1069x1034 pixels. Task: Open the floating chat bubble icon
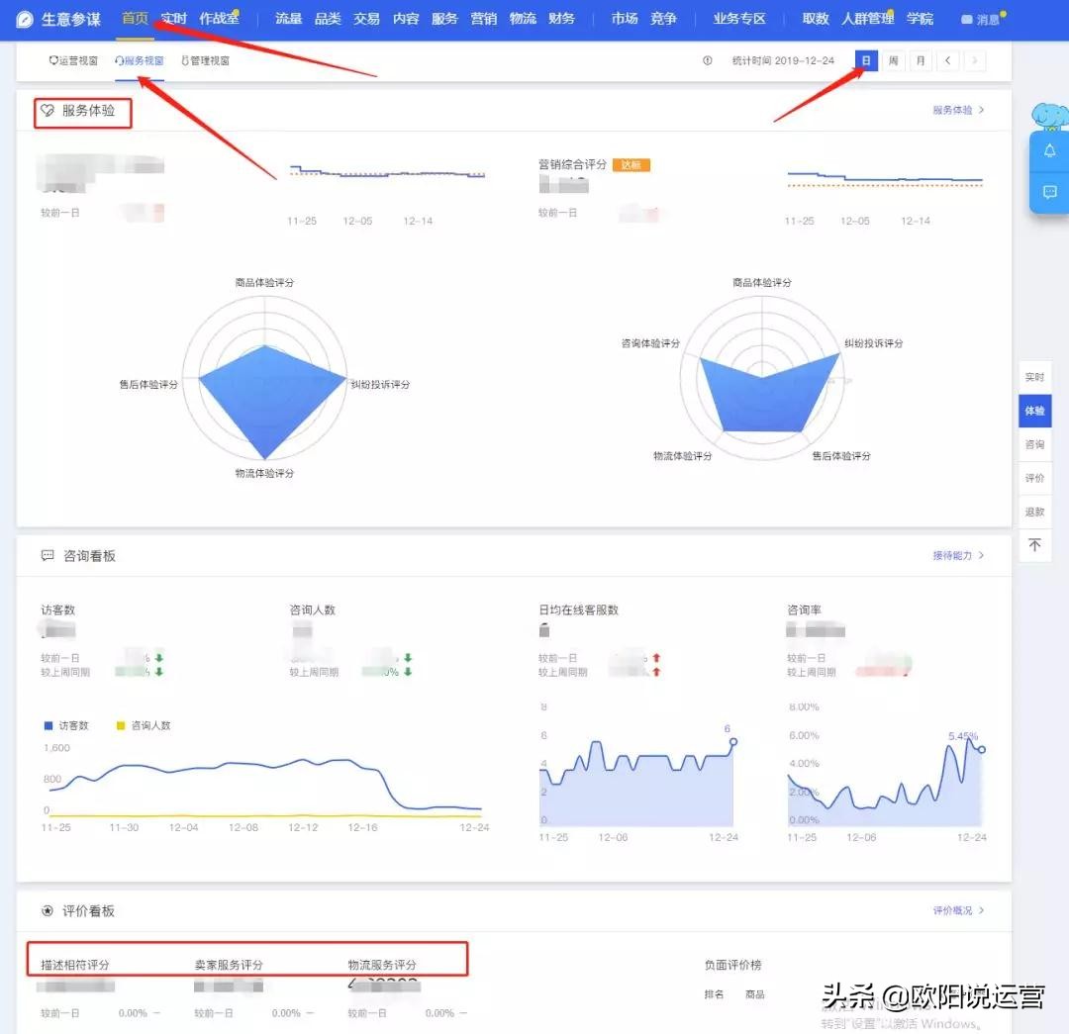1049,193
